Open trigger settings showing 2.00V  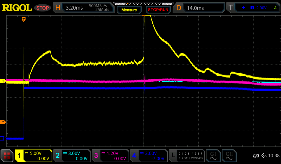[253, 8]
